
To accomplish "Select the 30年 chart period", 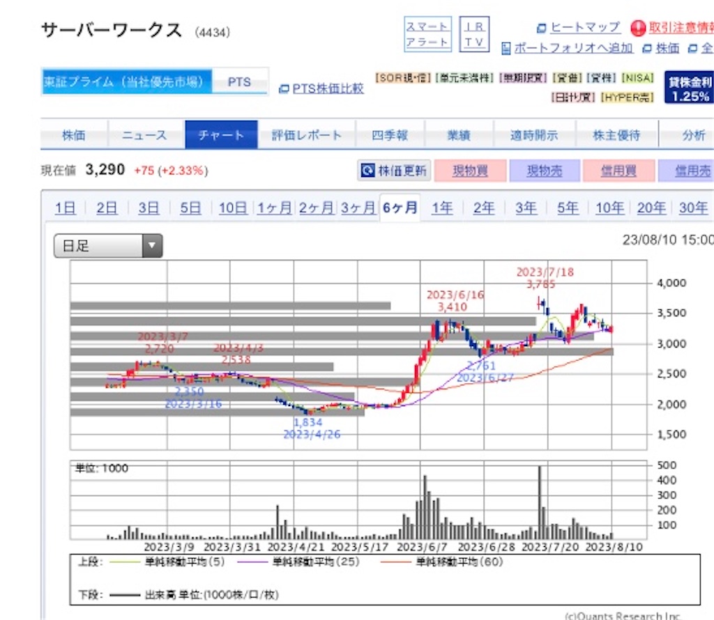I will click(x=694, y=208).
